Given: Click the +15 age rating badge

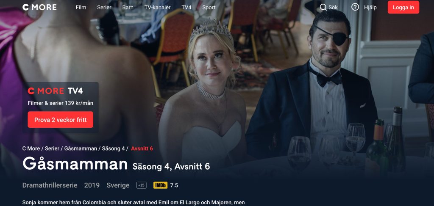Looking at the screenshot, I should (142, 185).
